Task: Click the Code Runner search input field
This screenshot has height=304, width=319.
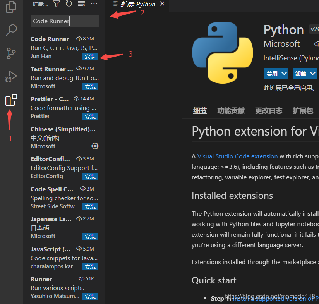Action: point(65,21)
